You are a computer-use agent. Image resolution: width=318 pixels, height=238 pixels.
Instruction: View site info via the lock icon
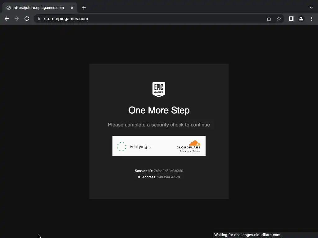(39, 19)
